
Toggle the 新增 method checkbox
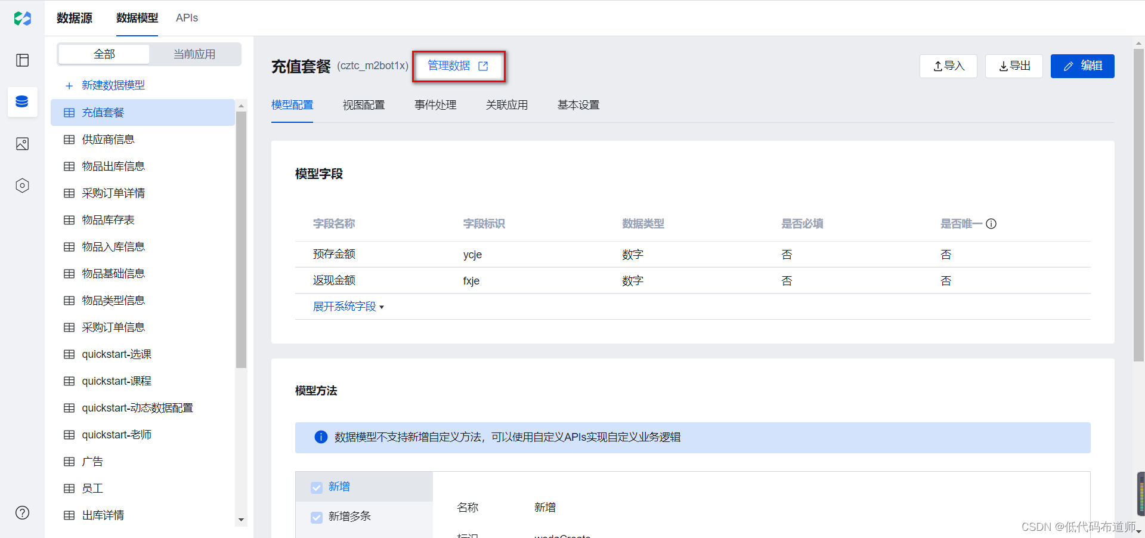click(x=317, y=487)
